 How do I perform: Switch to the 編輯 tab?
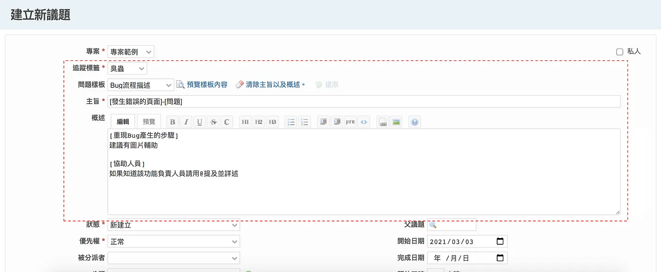coord(123,121)
